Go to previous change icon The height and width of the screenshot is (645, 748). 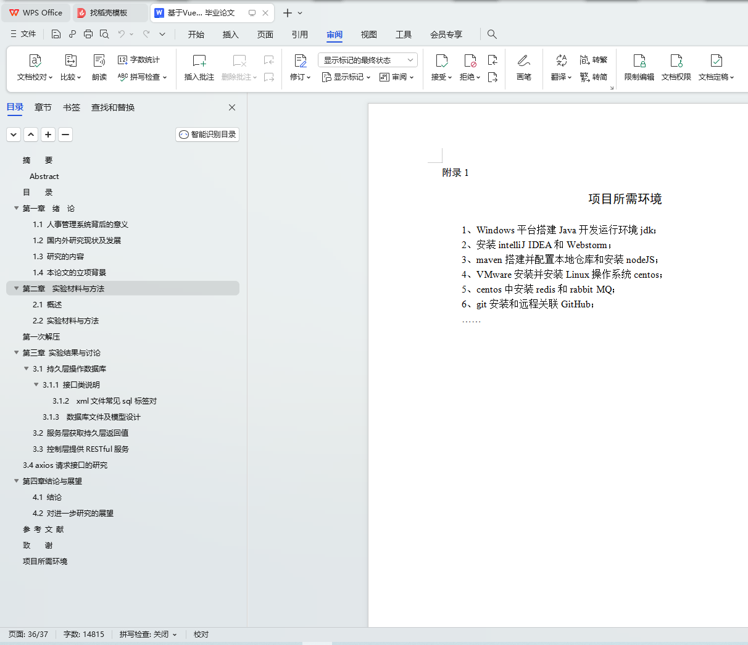coord(492,60)
